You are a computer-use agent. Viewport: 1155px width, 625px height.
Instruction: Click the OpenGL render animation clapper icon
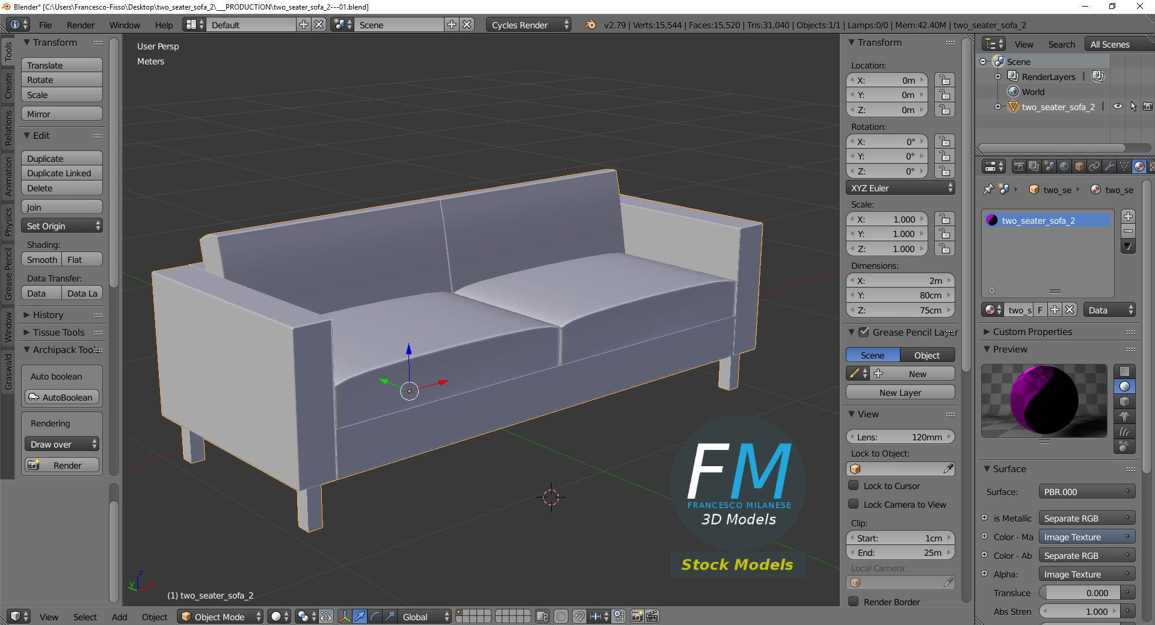coord(652,617)
